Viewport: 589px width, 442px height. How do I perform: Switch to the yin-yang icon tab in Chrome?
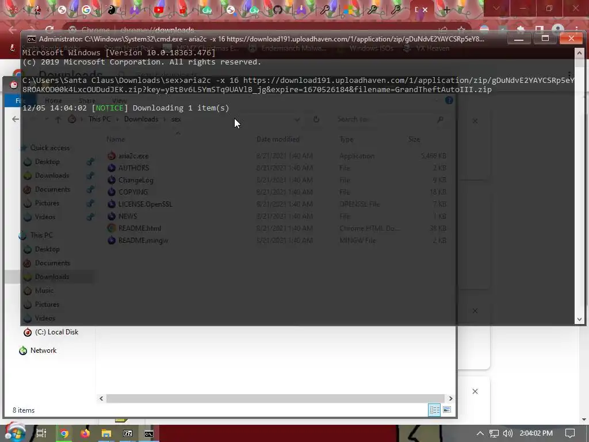pos(111,10)
